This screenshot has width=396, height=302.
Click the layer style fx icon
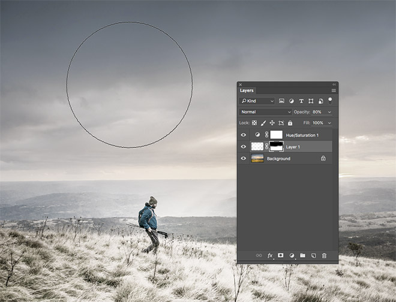[x=270, y=255]
